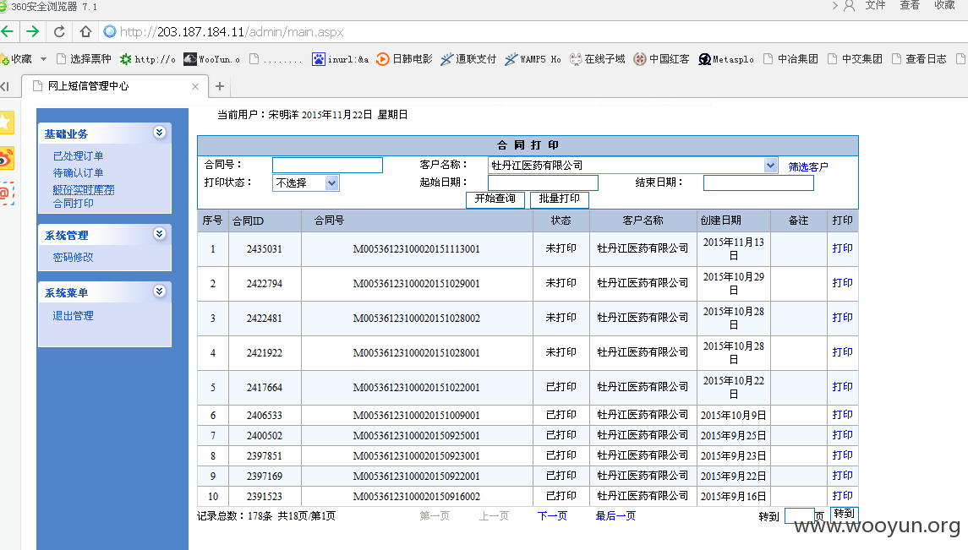This screenshot has width=968, height=550.
Task: Click 打印 for contract ID 2422794
Action: click(x=842, y=282)
